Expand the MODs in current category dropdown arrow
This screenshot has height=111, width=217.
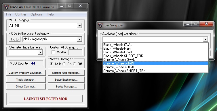point(79,39)
